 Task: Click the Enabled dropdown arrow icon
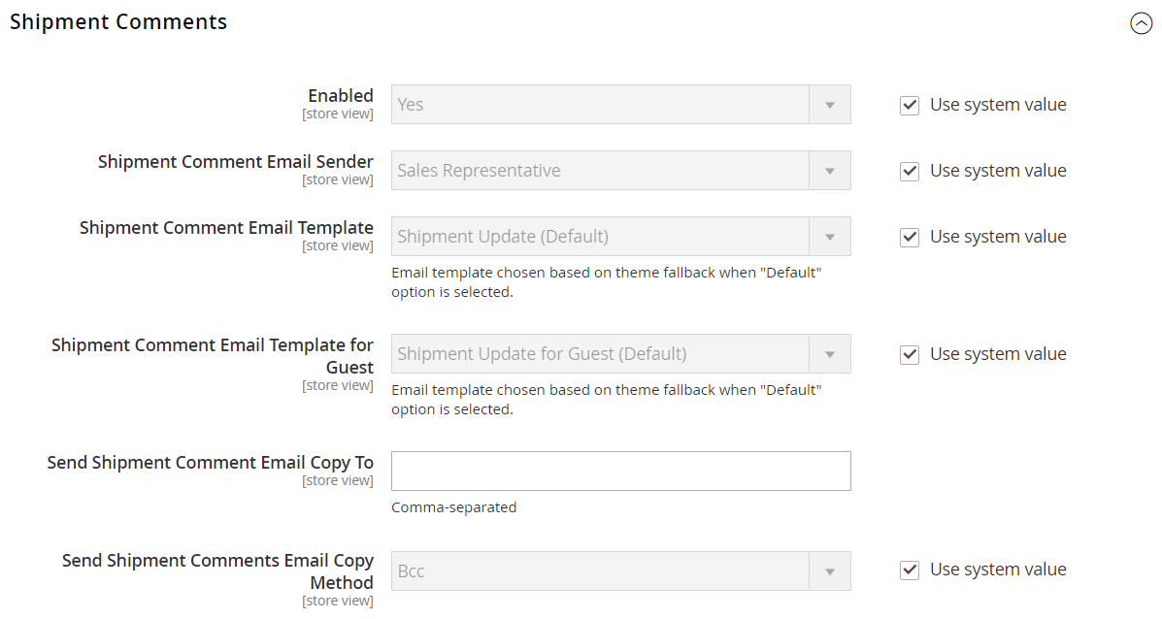[830, 105]
